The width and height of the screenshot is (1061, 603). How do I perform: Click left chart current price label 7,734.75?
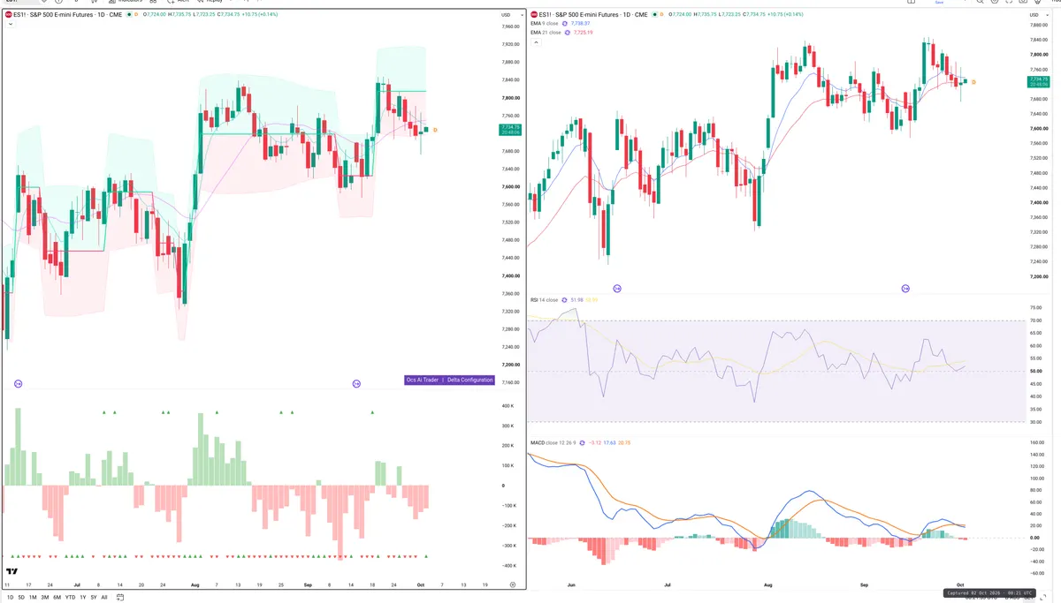510,130
